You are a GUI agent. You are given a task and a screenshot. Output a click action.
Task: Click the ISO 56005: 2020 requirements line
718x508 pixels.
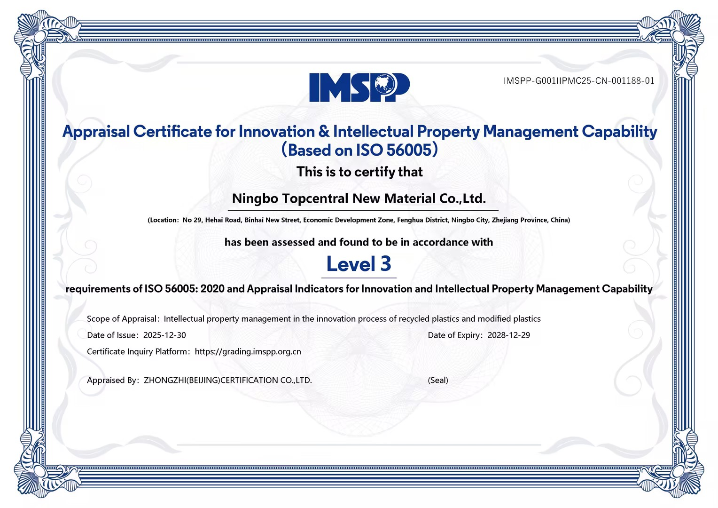click(x=359, y=289)
